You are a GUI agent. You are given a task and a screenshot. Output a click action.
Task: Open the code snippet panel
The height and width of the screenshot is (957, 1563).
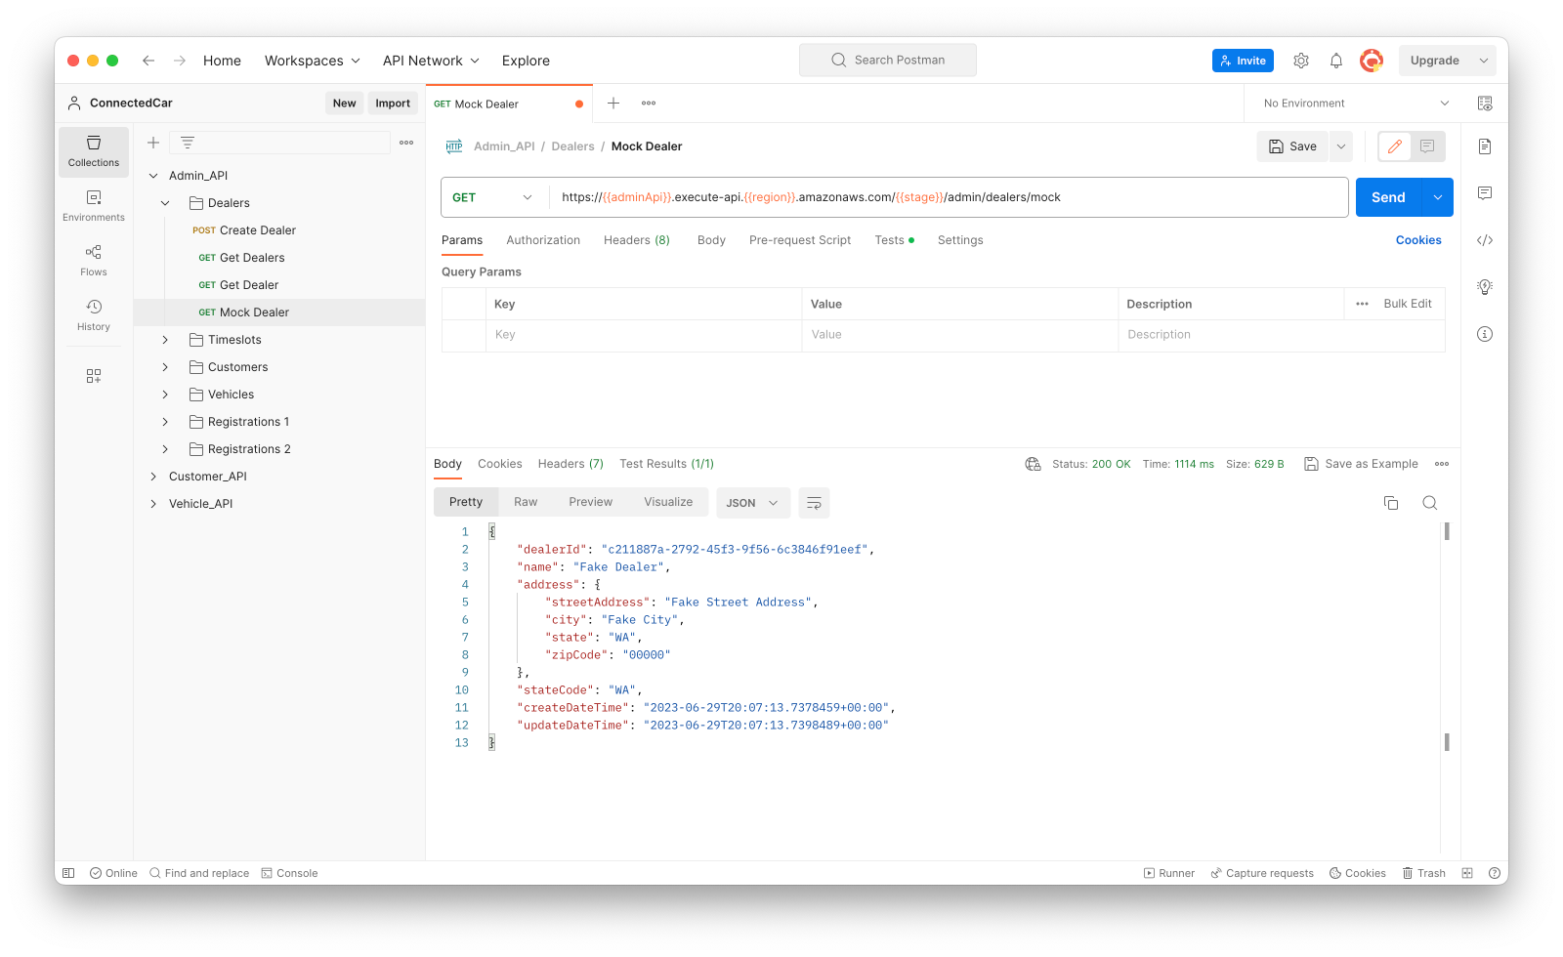tap(1485, 240)
